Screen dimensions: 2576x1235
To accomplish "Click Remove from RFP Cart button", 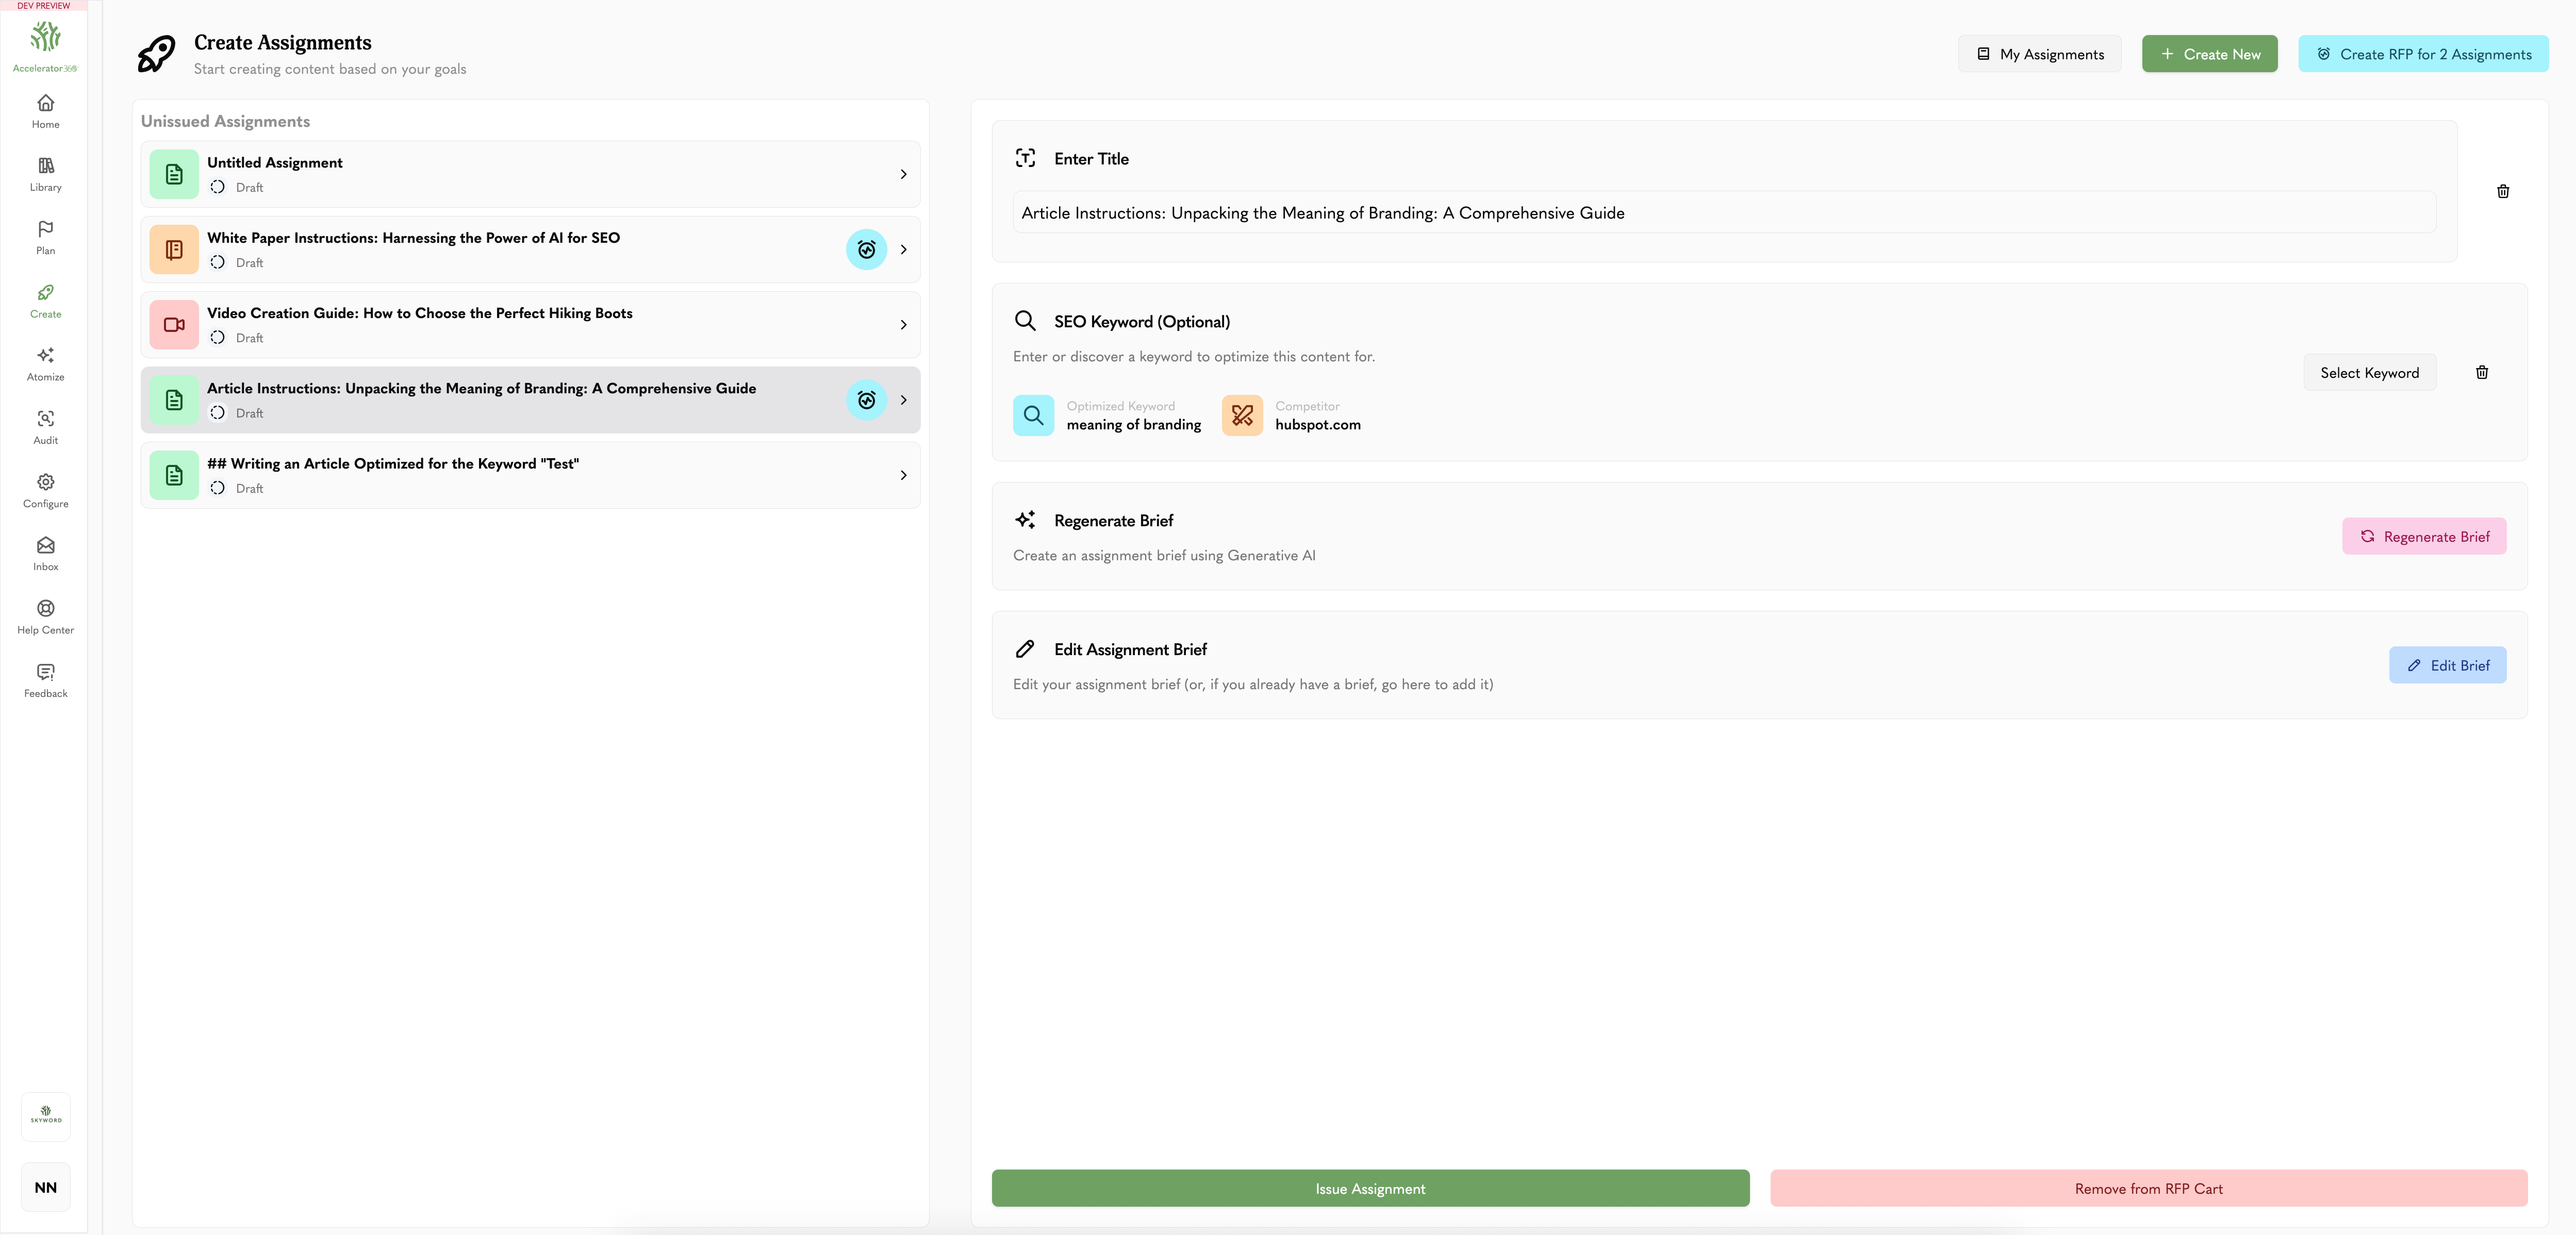I will tap(2148, 1188).
